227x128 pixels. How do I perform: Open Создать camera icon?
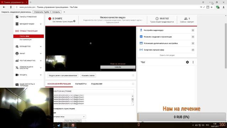17,75
